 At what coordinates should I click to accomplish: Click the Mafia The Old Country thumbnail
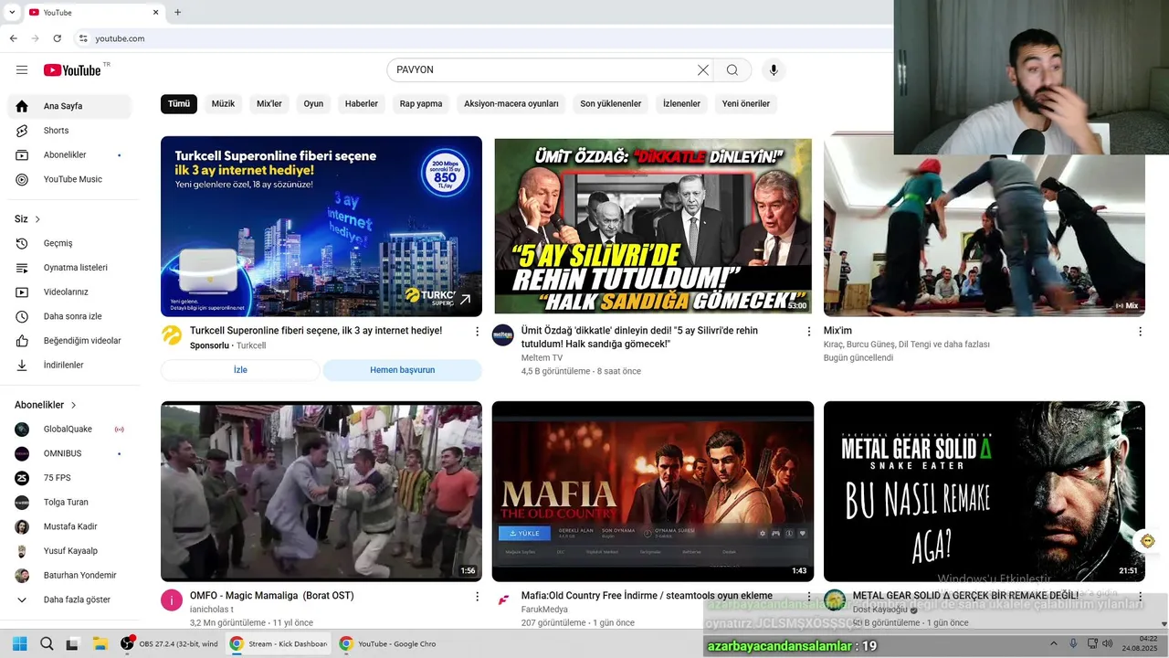tap(653, 492)
